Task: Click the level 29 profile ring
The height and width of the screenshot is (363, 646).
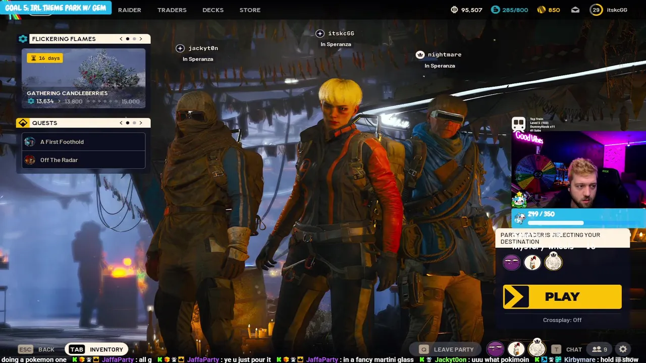Action: 596,10
